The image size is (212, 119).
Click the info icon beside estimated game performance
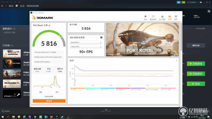click(x=101, y=38)
